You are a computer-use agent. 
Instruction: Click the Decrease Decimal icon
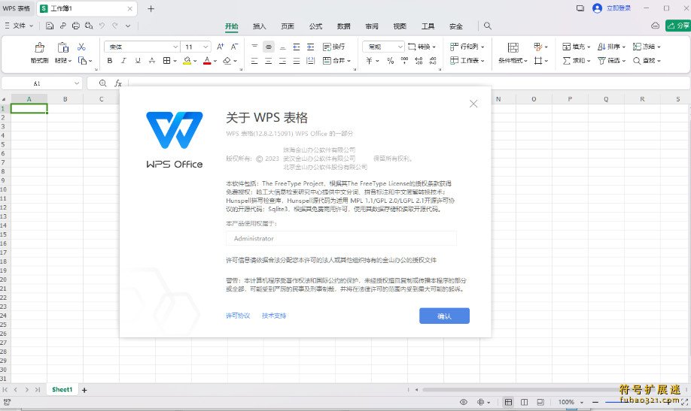click(433, 61)
